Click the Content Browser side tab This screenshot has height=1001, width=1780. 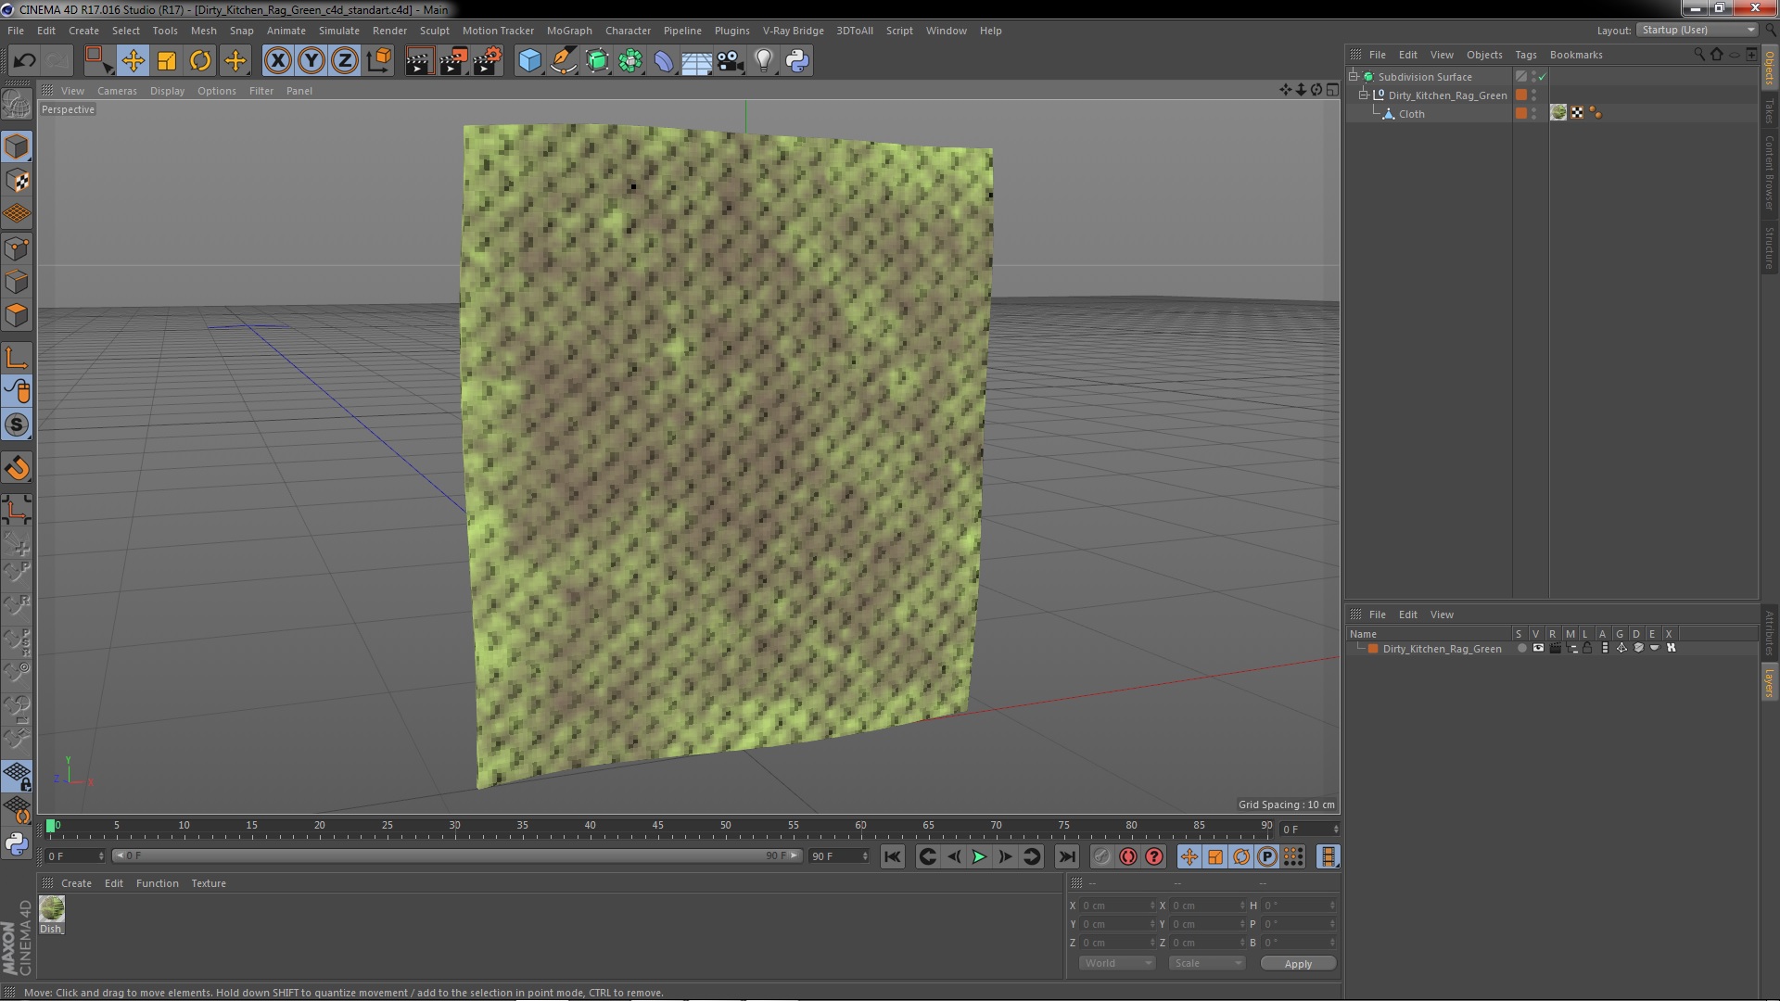[1769, 172]
